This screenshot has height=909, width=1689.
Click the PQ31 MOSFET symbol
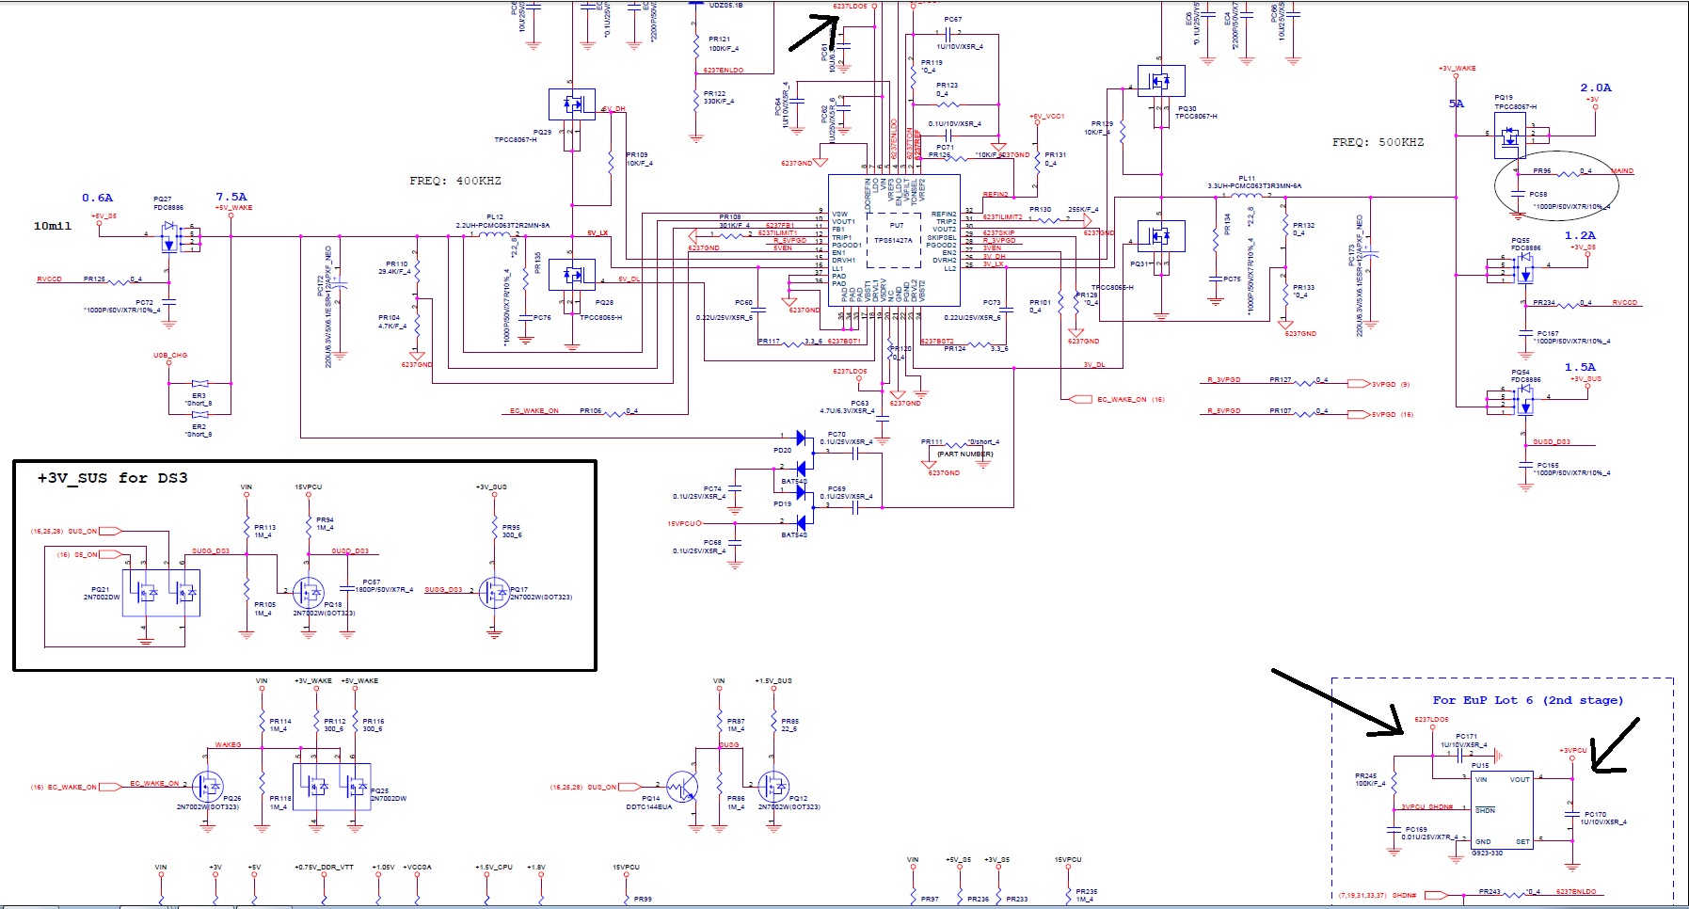coord(1161,235)
